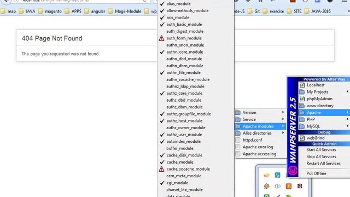
Task: Toggle authz_core_module
Action: pos(184,94)
